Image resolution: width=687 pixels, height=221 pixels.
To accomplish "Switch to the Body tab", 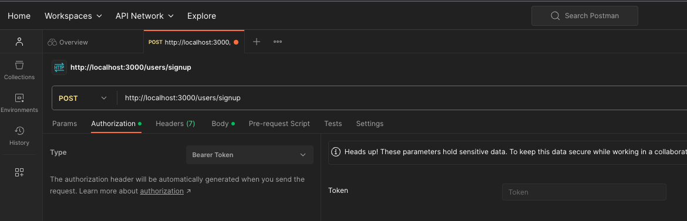I will pyautogui.click(x=223, y=124).
